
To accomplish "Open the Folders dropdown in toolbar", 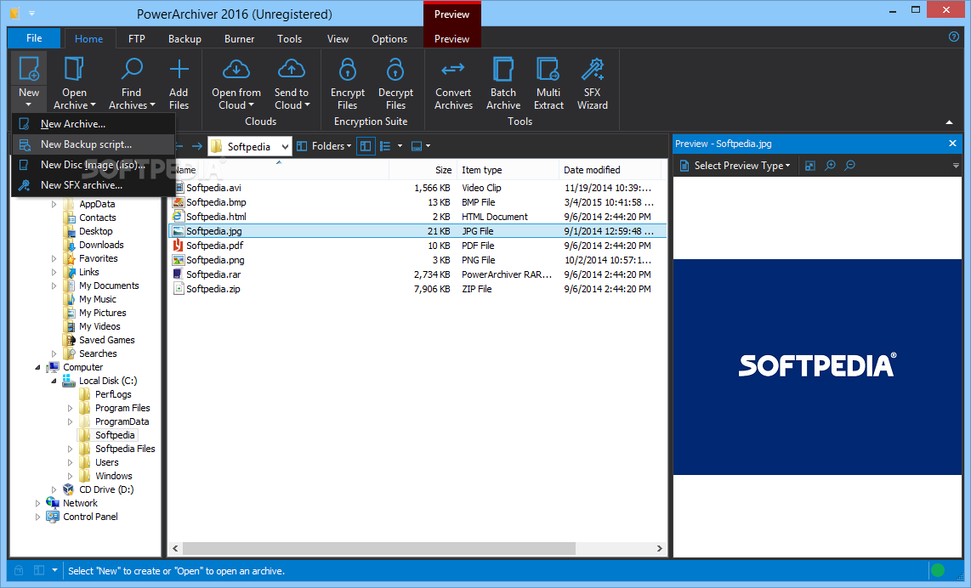I will pyautogui.click(x=324, y=146).
